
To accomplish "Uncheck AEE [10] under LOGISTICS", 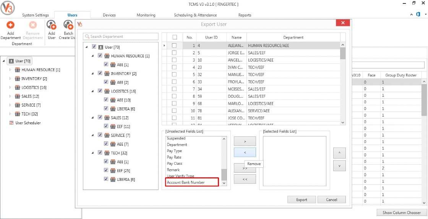I will point(106,100).
